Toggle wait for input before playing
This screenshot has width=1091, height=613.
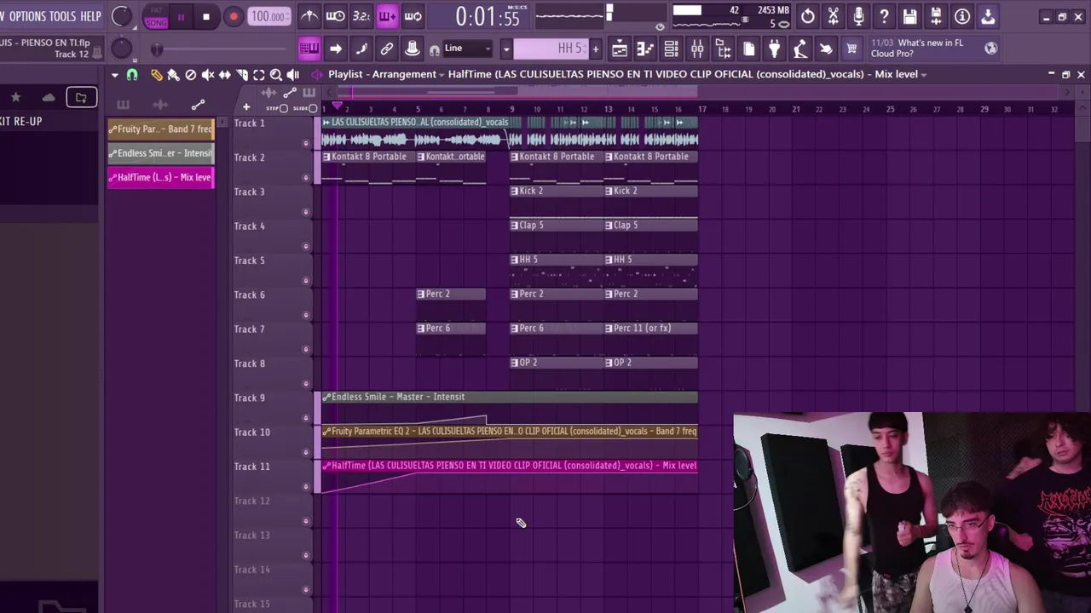point(336,16)
